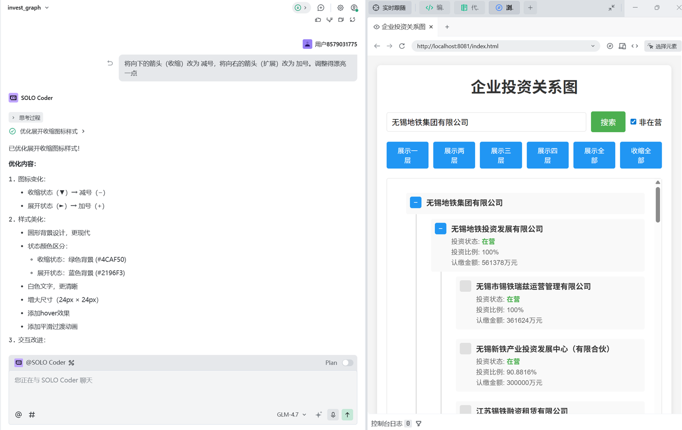Click the 选择元素 button
Screen dimensions: 682x430
tap(663, 46)
